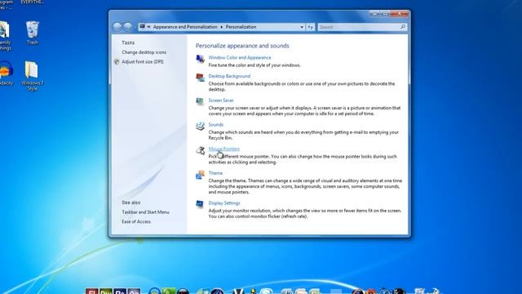Click shield icon beside Adjust font size

pyautogui.click(x=117, y=62)
